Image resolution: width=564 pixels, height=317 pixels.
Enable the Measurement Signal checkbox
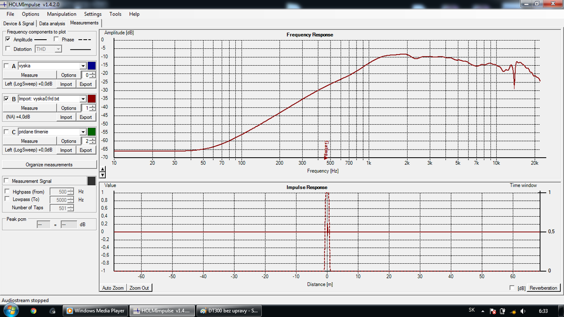6,181
